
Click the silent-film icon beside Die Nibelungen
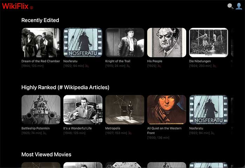pyautogui.click(x=214, y=66)
